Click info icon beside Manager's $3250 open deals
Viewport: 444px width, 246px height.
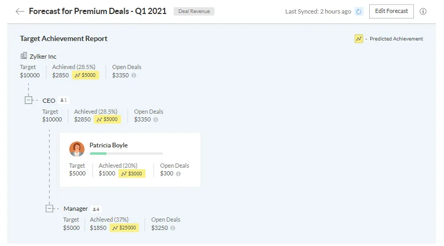tap(173, 228)
